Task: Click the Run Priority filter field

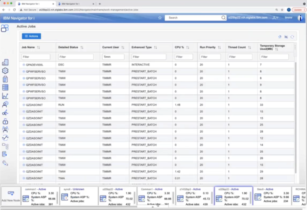Action: click(x=210, y=57)
